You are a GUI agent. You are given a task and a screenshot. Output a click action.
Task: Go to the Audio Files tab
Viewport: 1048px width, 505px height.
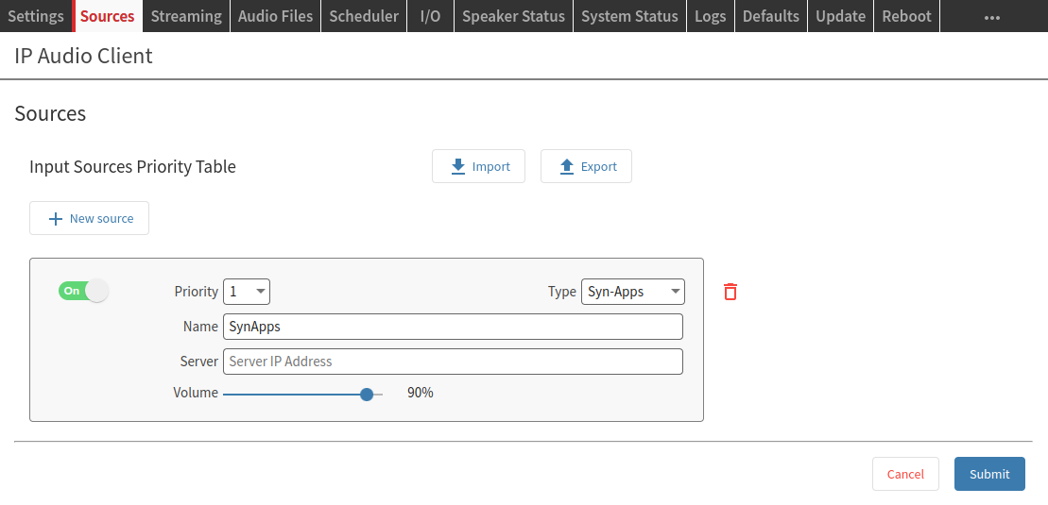coord(275,16)
